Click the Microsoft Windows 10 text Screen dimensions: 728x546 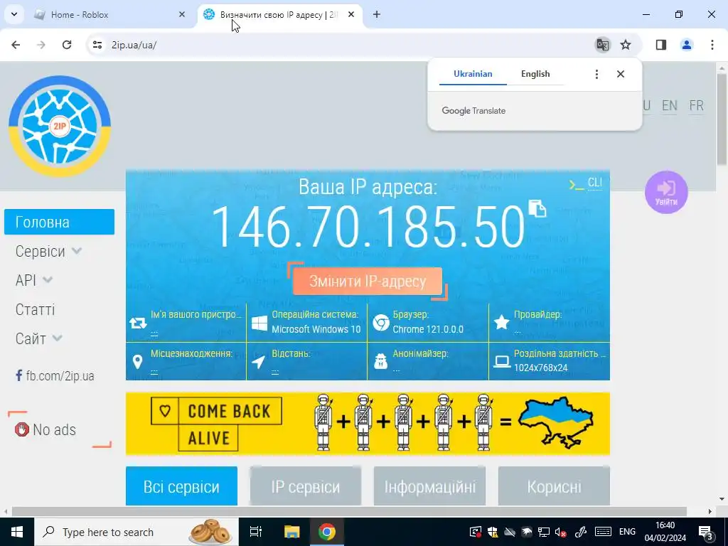pyautogui.click(x=316, y=329)
